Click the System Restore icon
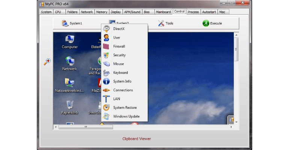The image size is (289, 150). coord(107,108)
